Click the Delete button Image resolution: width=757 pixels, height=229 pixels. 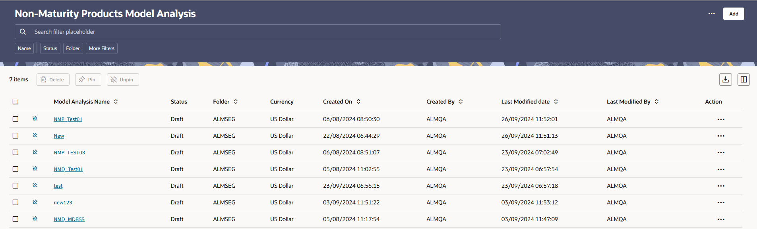(x=53, y=79)
